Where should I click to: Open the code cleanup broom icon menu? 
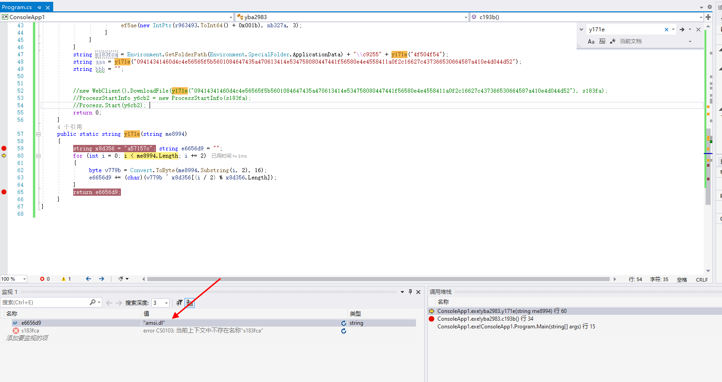123,279
